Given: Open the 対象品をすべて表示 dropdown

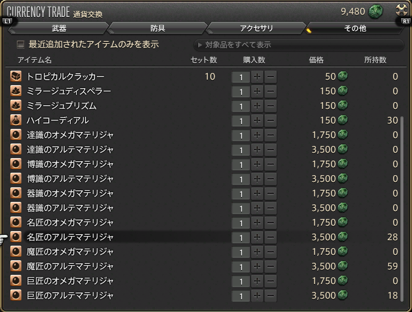Looking at the screenshot, I should pos(299,45).
